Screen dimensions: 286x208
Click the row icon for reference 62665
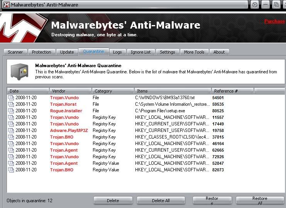coord(11,151)
